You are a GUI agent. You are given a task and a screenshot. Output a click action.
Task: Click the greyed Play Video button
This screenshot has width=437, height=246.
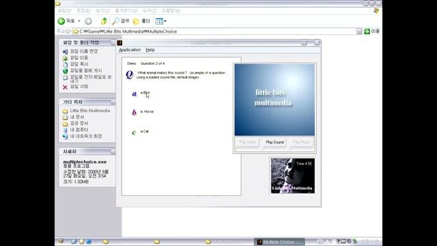pos(247,142)
